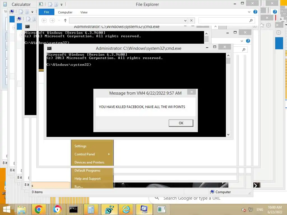Viewport: 287px width, 215px height.
Task: Open File Explorer from the taskbar
Action: pyautogui.click(x=21, y=209)
